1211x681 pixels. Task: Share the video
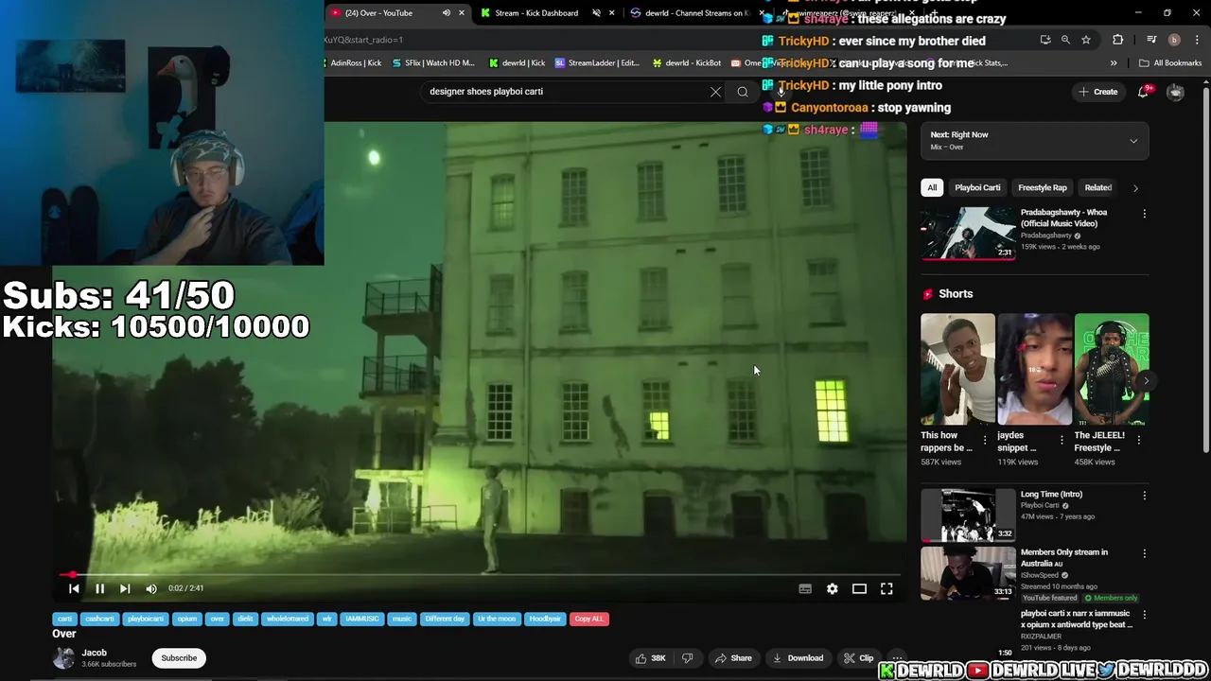click(x=733, y=658)
